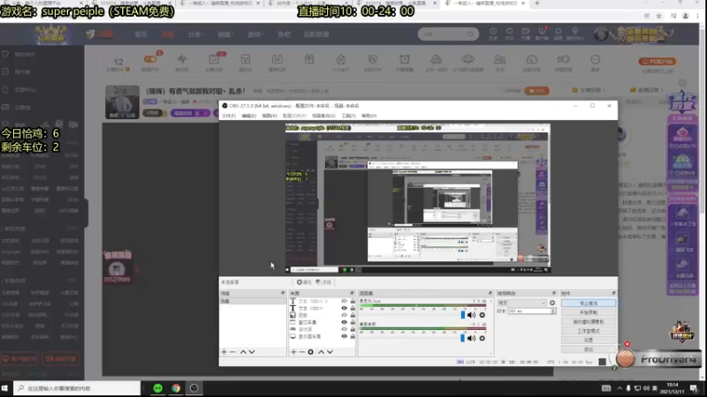Click alarm clock icon in streamer toolbar
Viewport: 707px width, 397px height.
click(x=405, y=59)
